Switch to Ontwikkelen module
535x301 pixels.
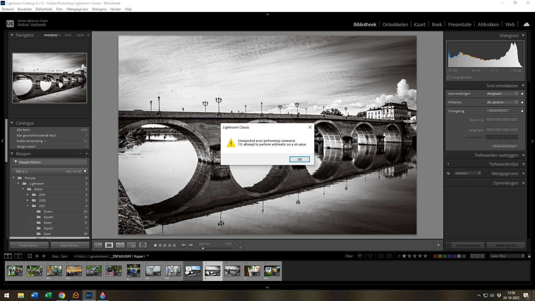(395, 25)
